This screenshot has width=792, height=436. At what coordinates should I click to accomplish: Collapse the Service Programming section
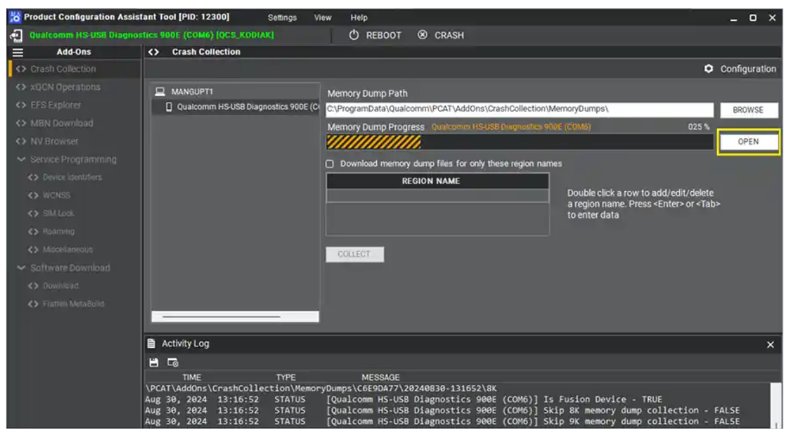tap(21, 160)
